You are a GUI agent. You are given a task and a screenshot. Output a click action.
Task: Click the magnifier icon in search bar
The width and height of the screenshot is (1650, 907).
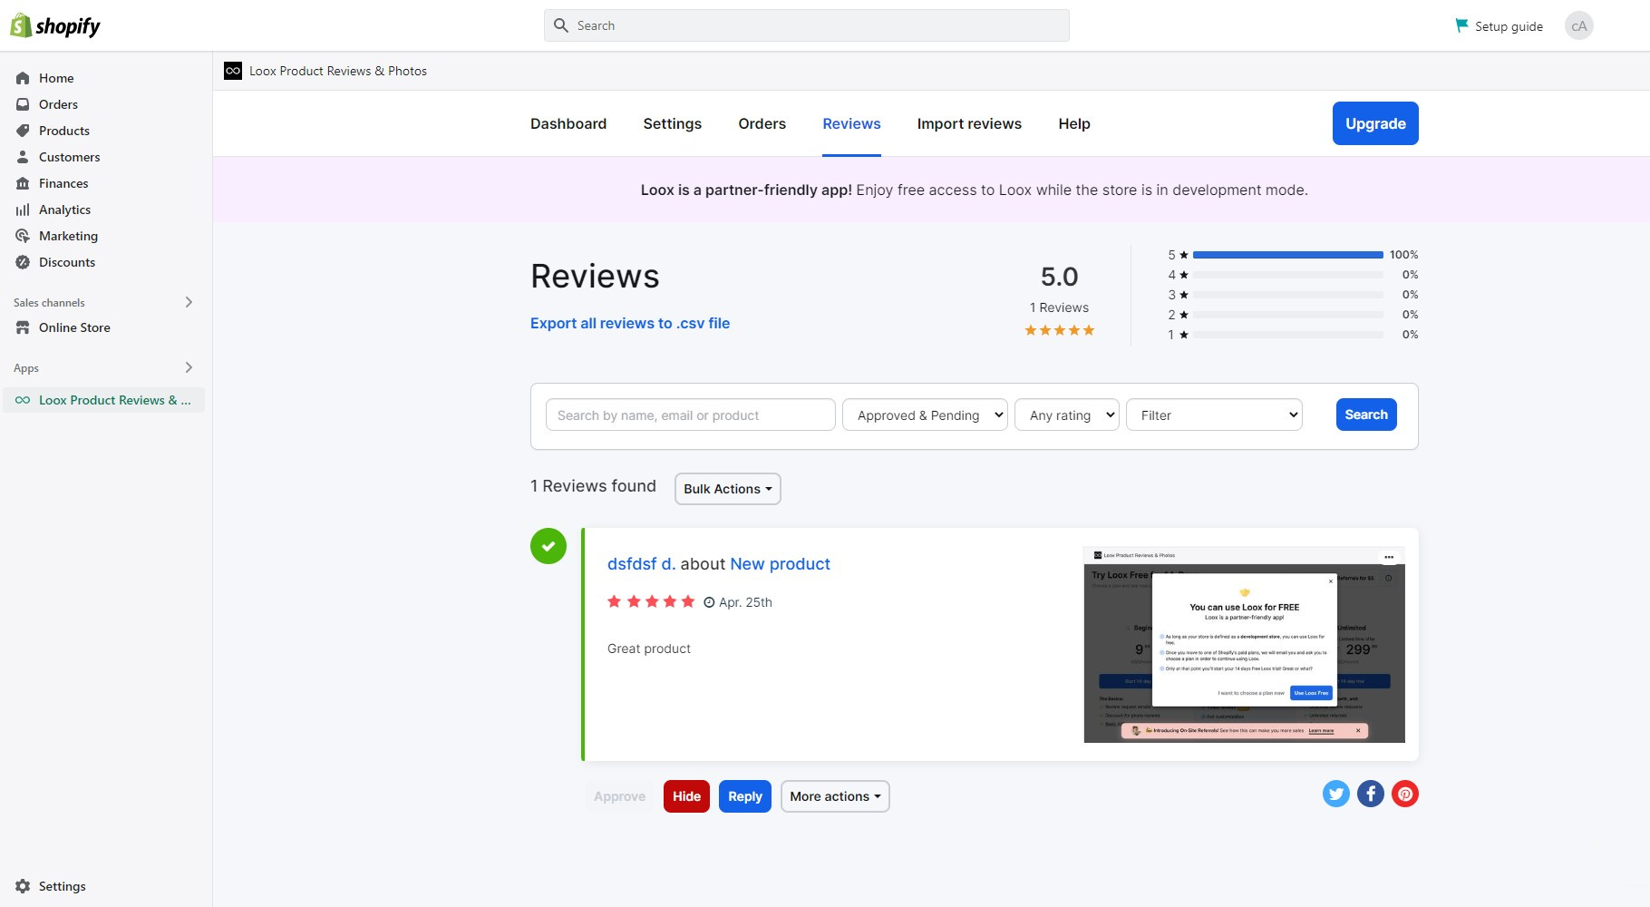tap(561, 25)
